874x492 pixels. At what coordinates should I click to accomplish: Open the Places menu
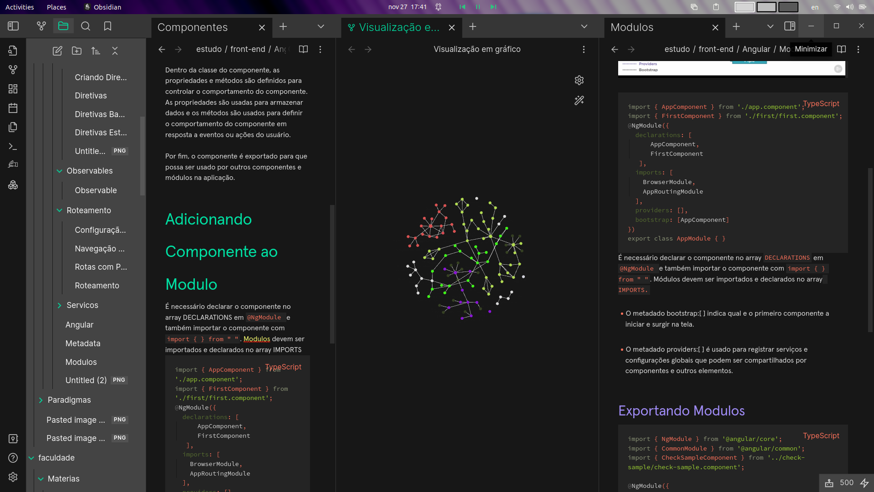[56, 7]
